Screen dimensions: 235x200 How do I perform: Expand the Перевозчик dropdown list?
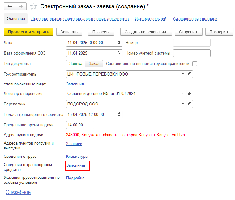coord(183,104)
